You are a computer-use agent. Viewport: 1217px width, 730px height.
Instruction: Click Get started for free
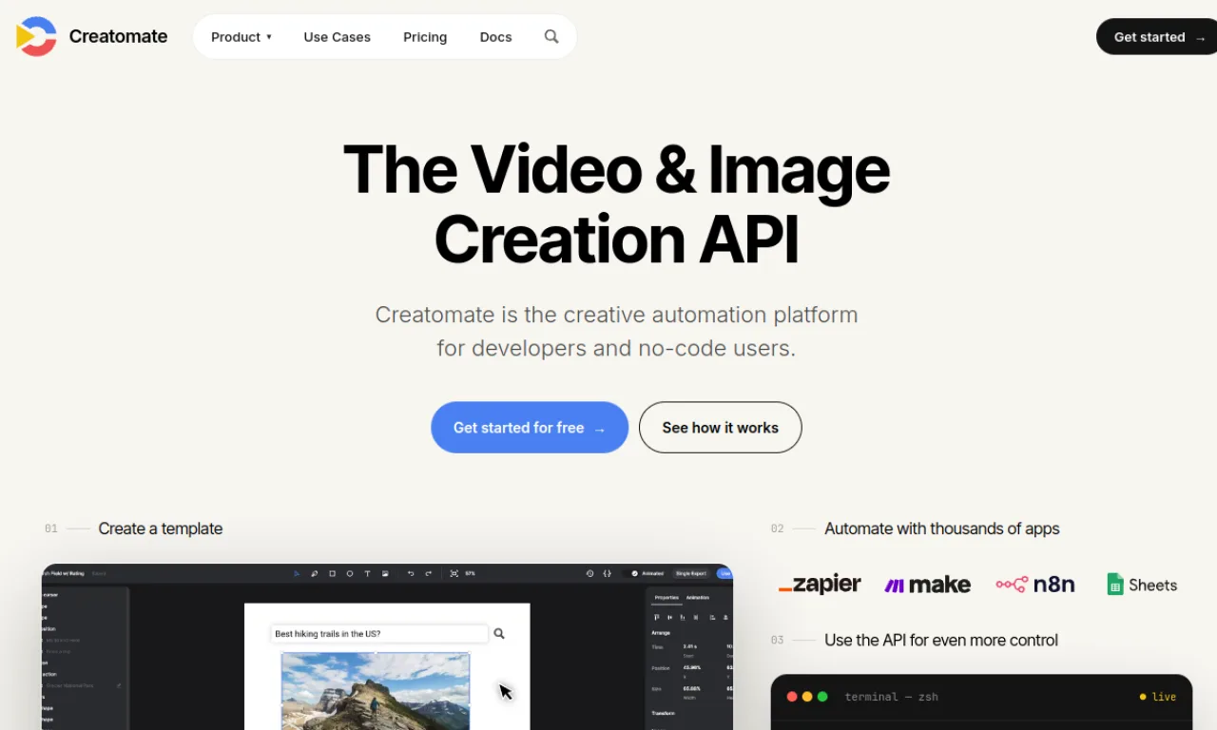pyautogui.click(x=530, y=428)
